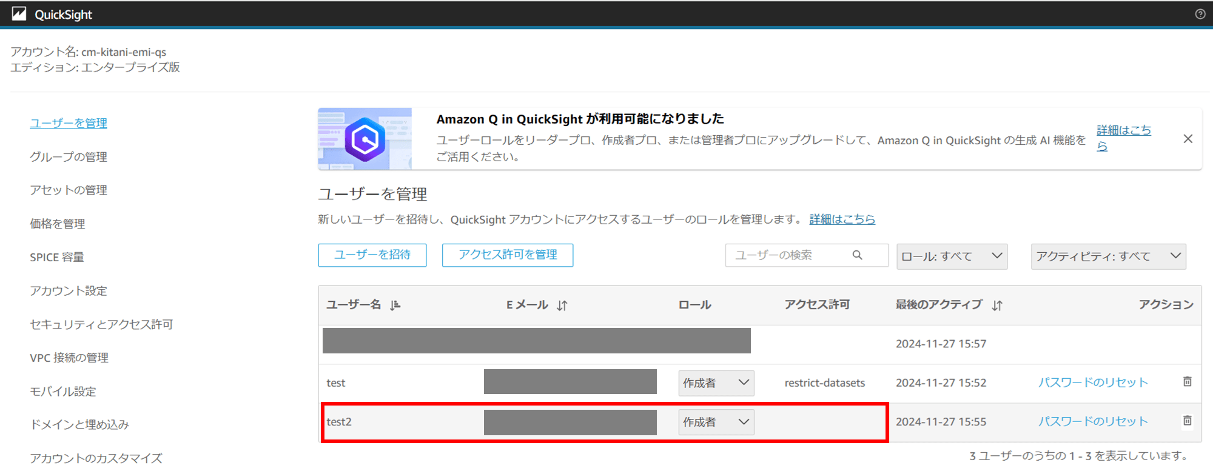Reset password for user test2
The height and width of the screenshot is (471, 1213).
point(1093,421)
